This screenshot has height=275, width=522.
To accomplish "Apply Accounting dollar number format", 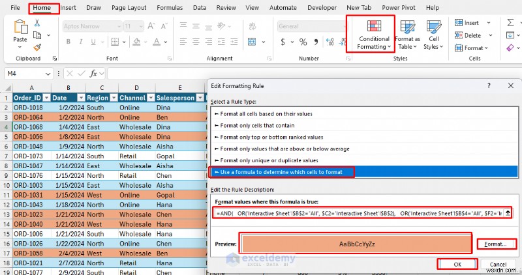I will [x=283, y=42].
